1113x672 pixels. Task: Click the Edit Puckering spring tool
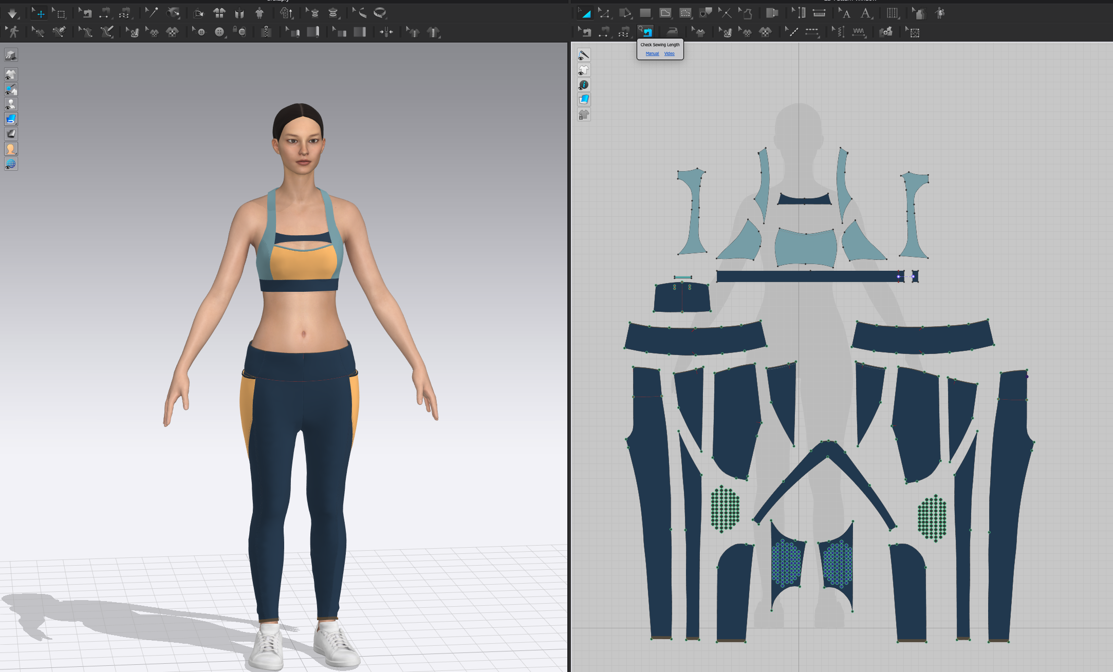[838, 32]
